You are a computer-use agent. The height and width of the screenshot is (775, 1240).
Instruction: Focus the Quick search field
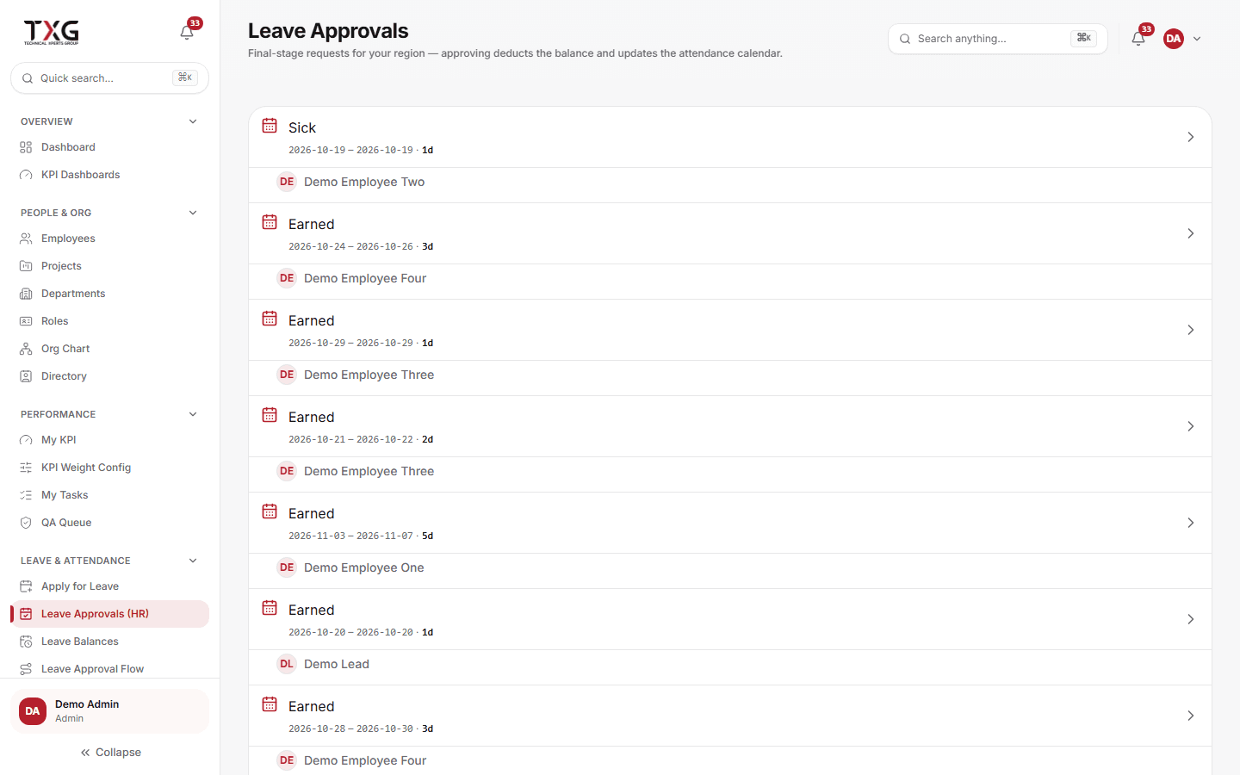109,77
